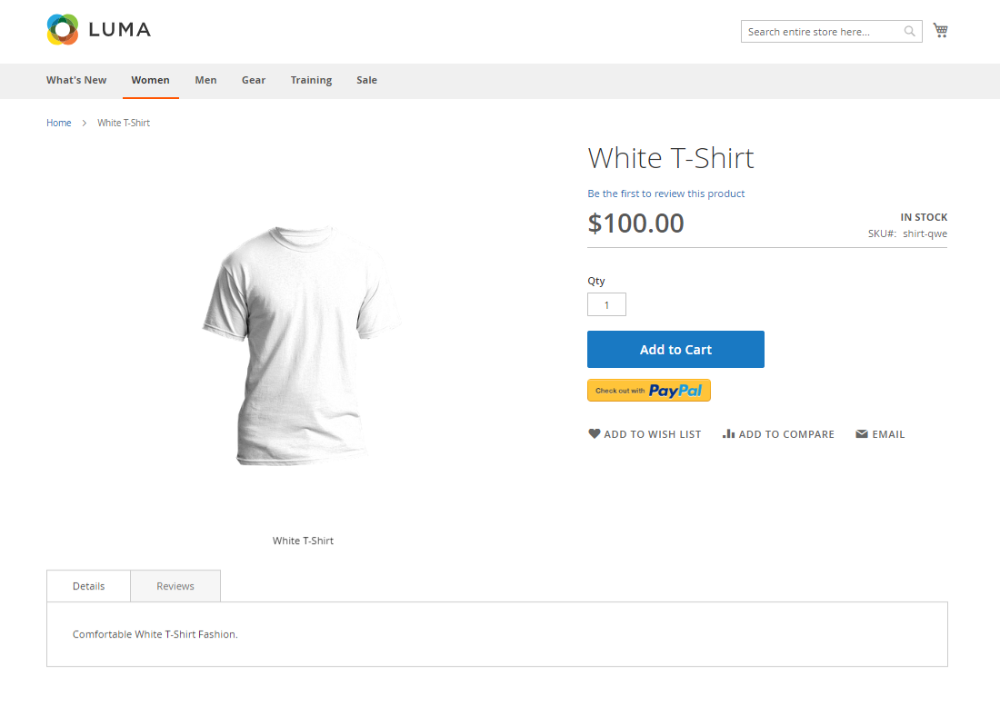Open the Training menu

311,80
